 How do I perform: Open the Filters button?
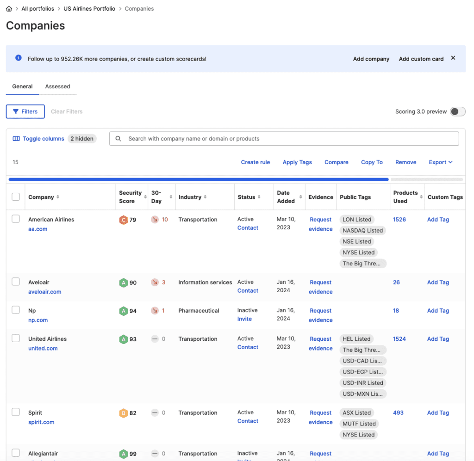tap(25, 111)
